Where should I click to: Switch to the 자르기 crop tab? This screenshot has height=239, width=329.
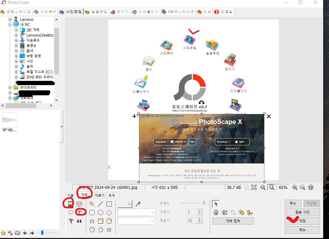100,195
